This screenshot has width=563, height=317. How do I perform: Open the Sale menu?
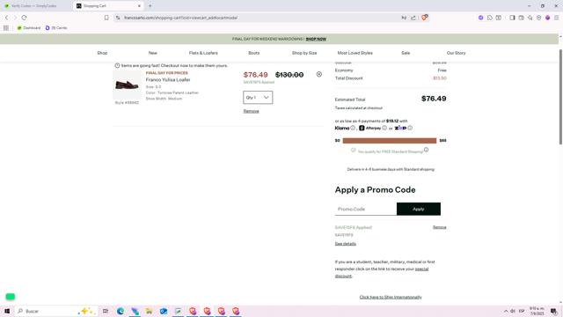(406, 53)
